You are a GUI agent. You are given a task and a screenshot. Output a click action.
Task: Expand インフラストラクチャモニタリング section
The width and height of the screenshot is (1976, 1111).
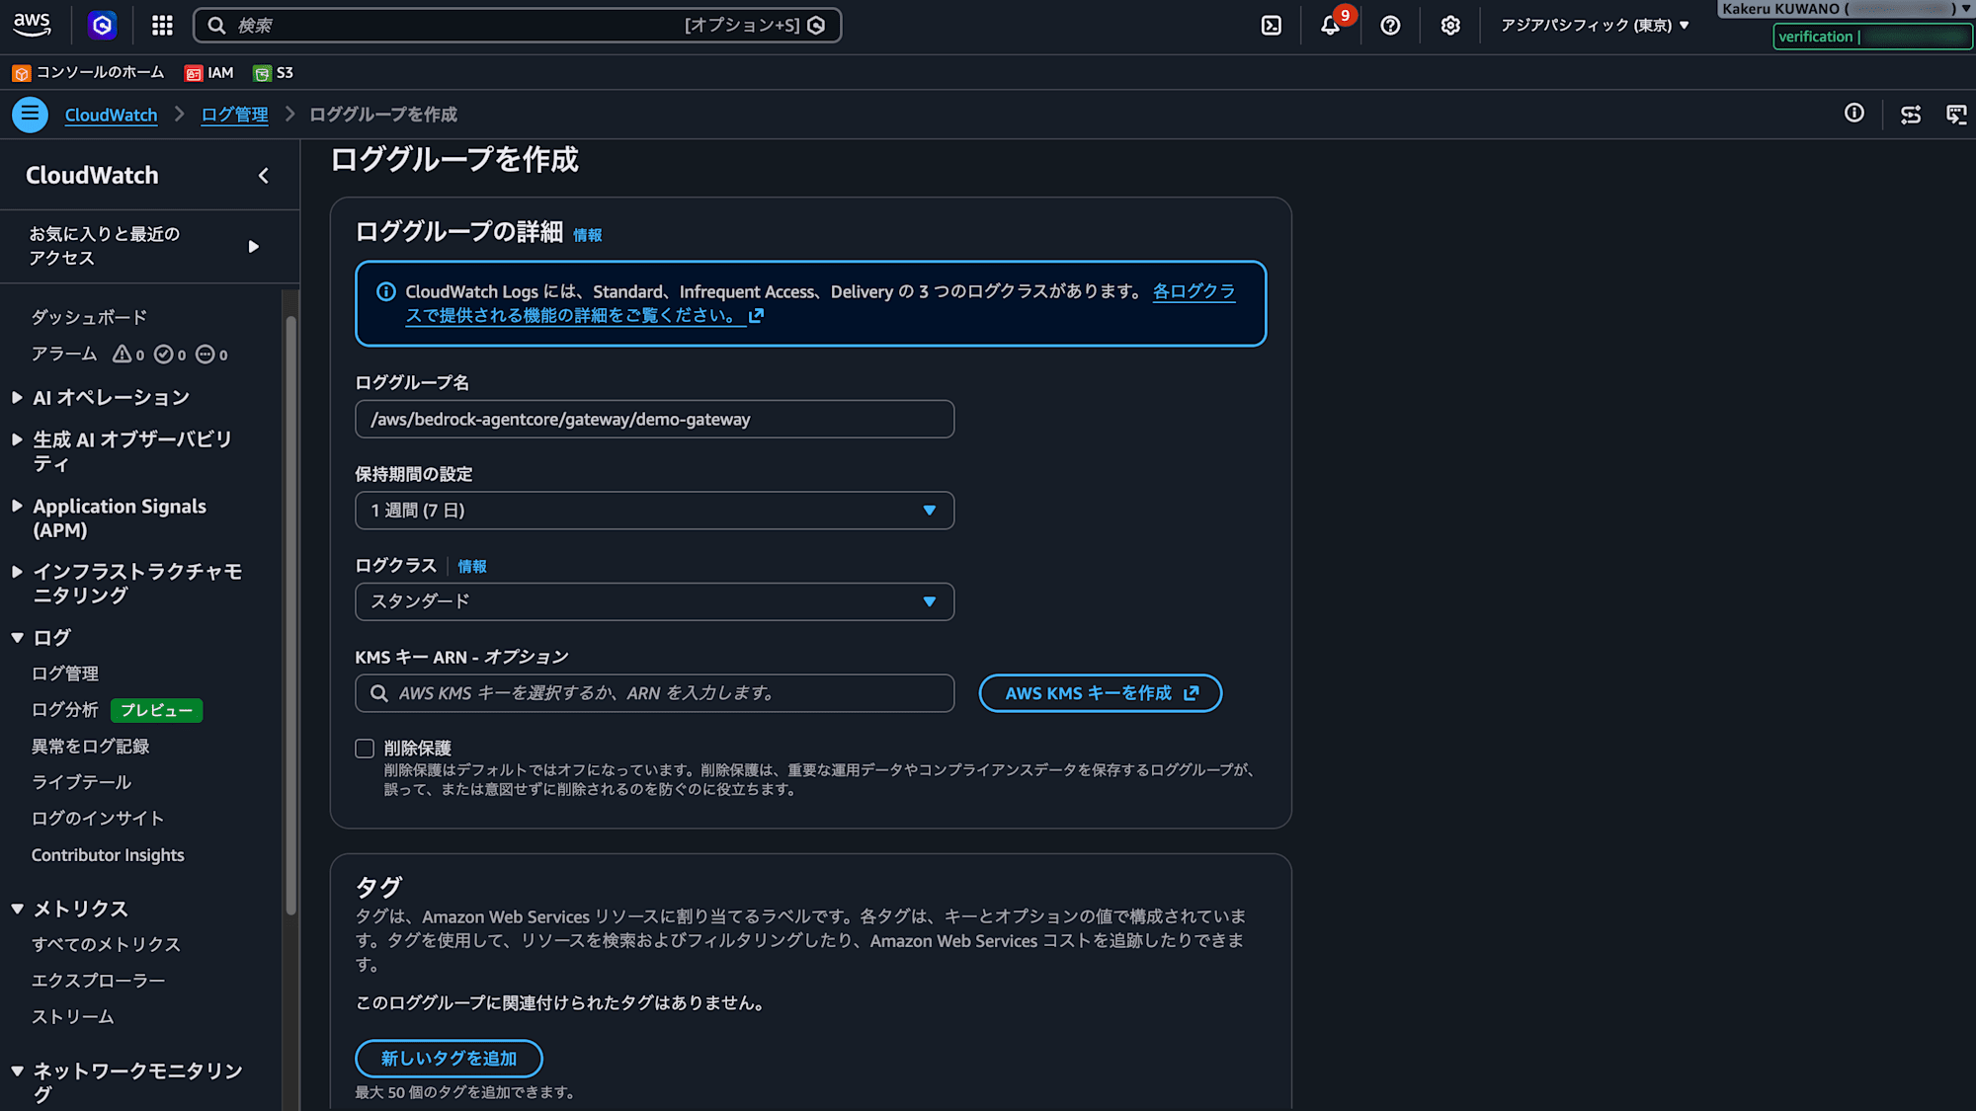pyautogui.click(x=17, y=572)
